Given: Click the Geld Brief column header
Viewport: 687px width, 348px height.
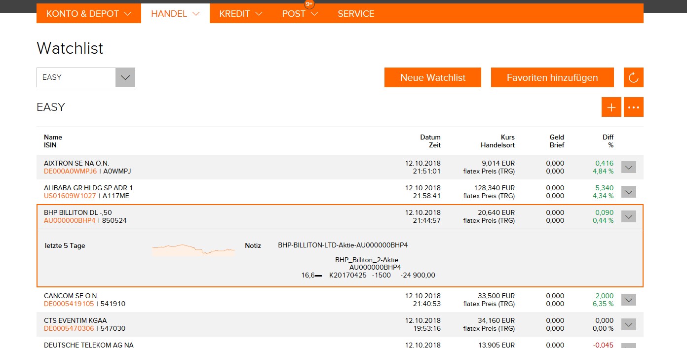Looking at the screenshot, I should [557, 141].
